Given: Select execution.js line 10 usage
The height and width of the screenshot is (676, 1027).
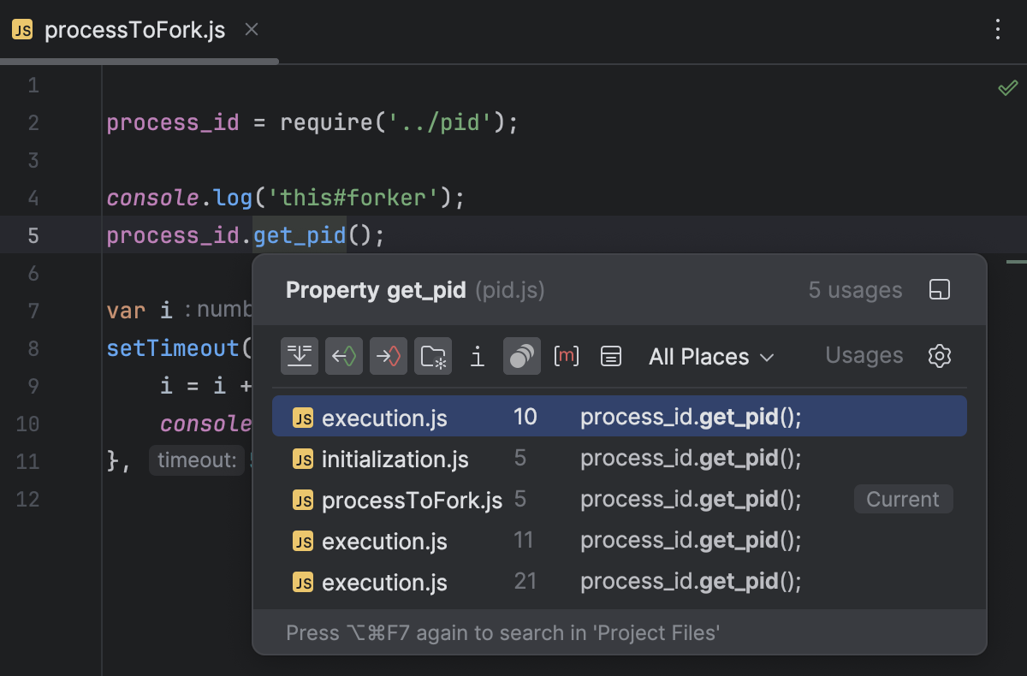Looking at the screenshot, I should (x=619, y=417).
